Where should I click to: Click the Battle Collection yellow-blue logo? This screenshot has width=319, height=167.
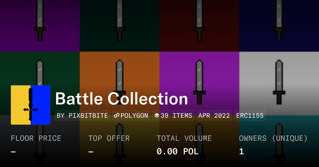(x=31, y=105)
